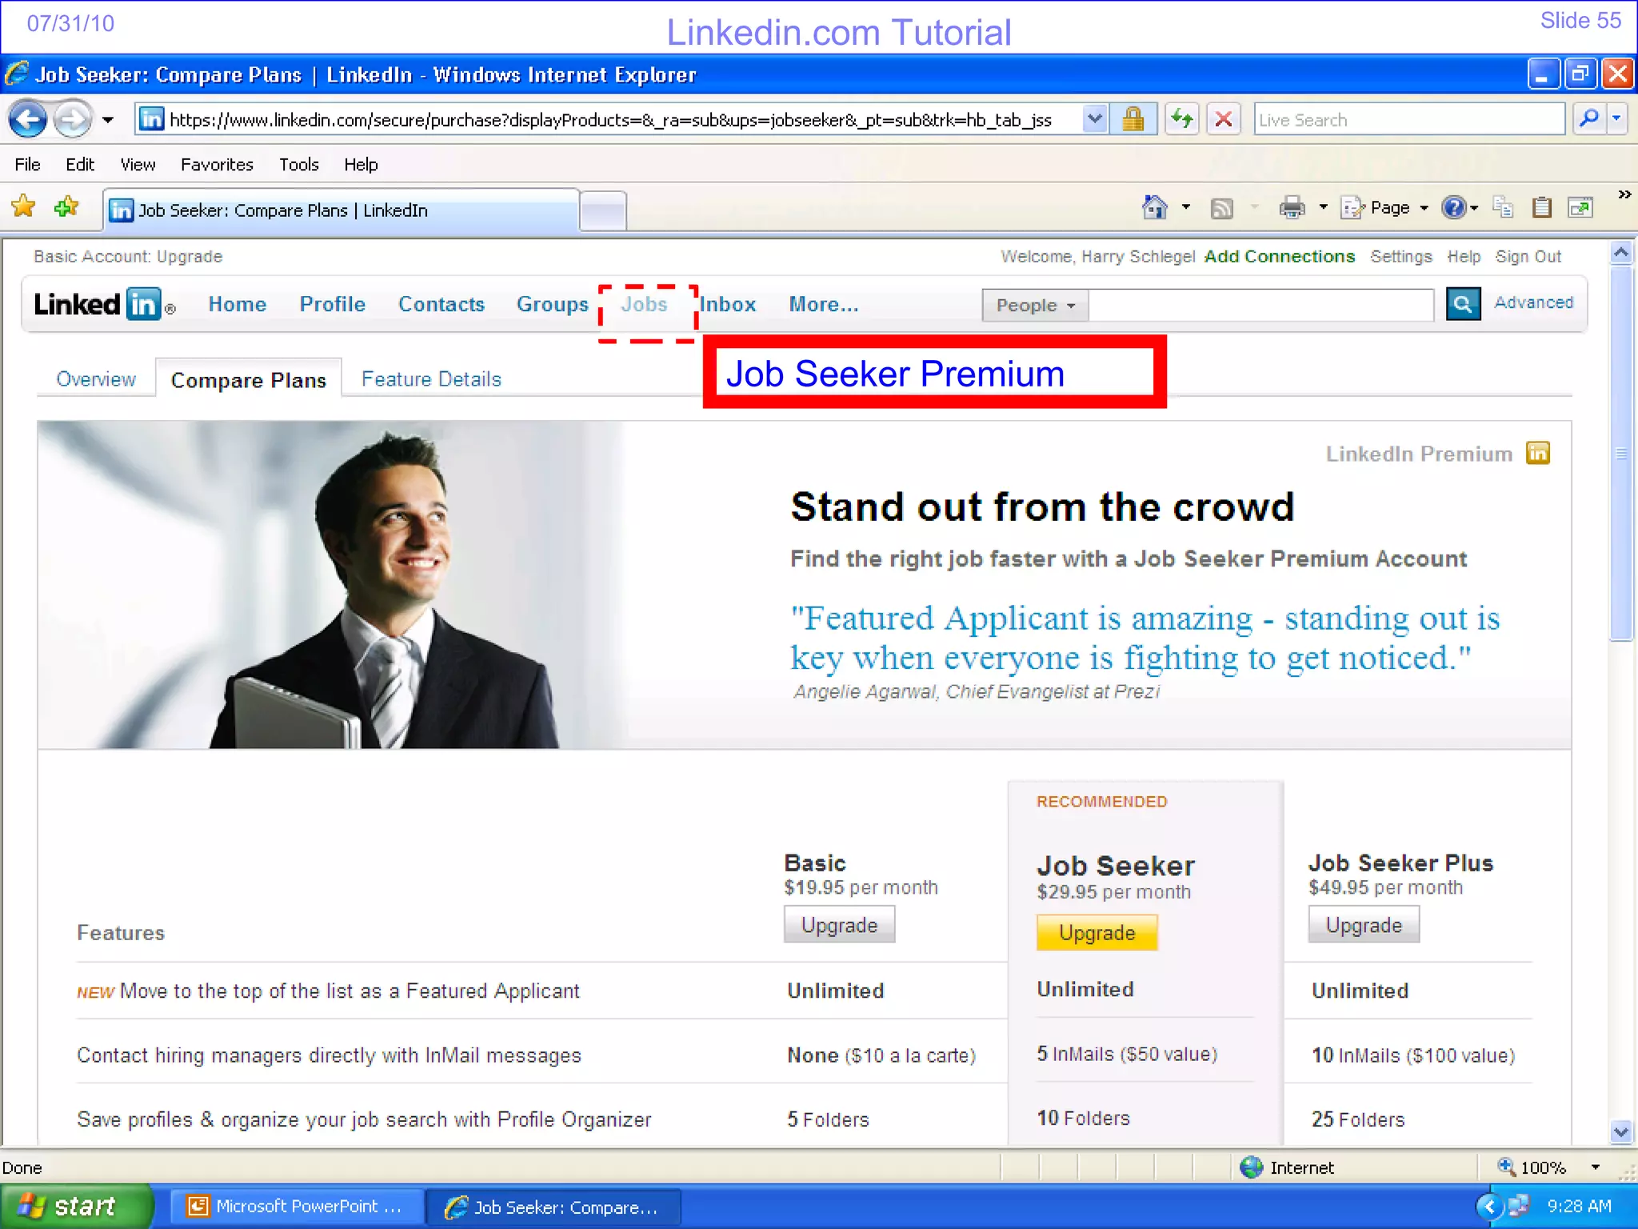Open the People search type dropdown
The image size is (1638, 1229).
tap(1035, 305)
